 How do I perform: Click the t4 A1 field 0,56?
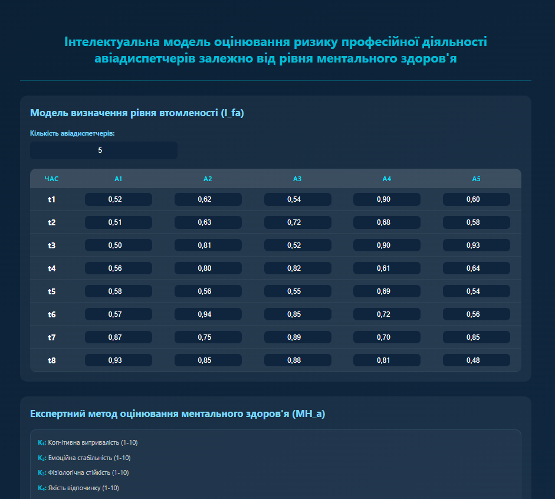(119, 268)
